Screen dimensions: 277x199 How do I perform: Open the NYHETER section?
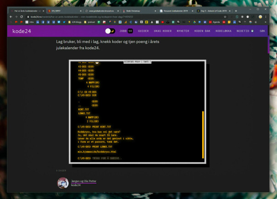point(183,31)
